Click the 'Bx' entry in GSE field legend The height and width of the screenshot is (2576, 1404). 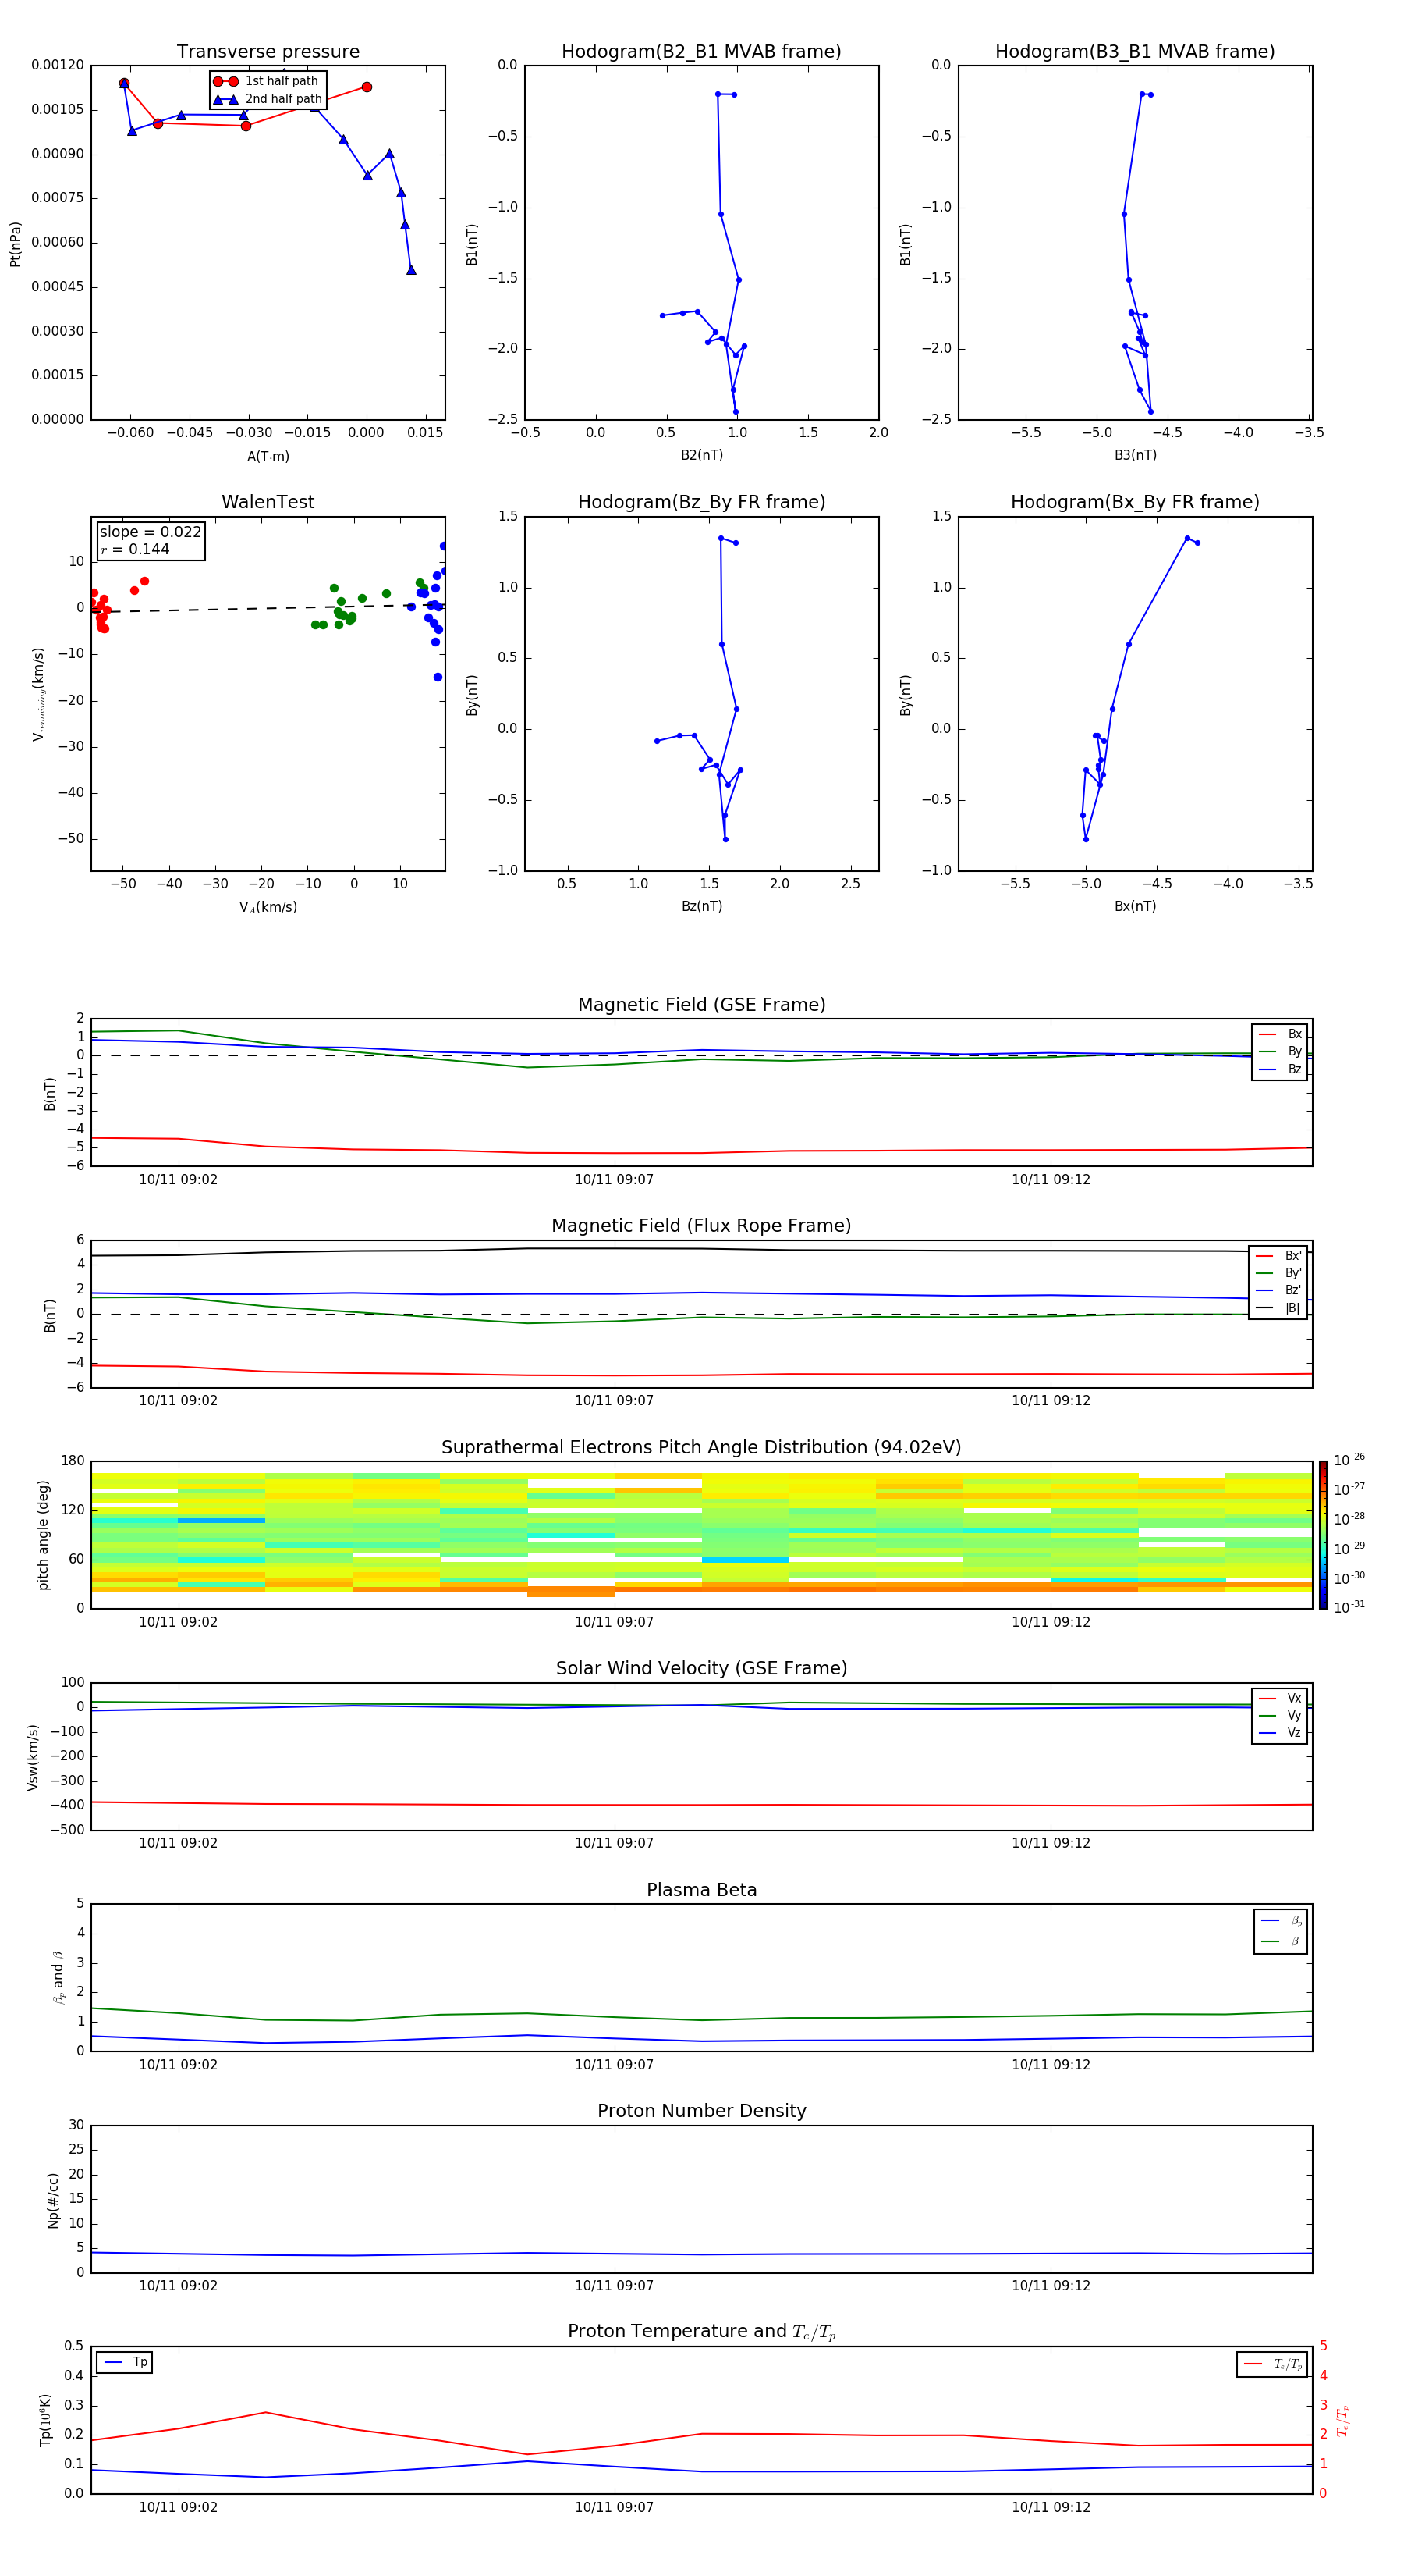pos(1280,1035)
